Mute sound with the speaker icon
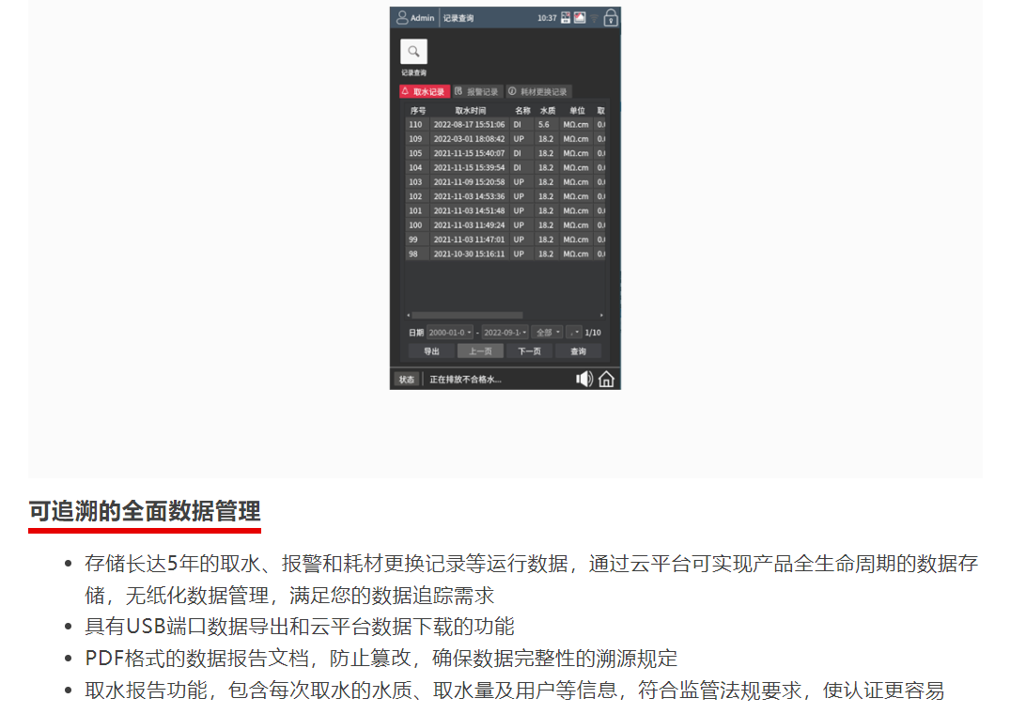 (x=584, y=379)
